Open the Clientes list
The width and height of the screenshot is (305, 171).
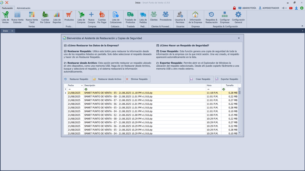154,16
